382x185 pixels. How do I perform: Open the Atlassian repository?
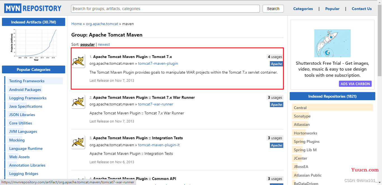tap(302, 124)
